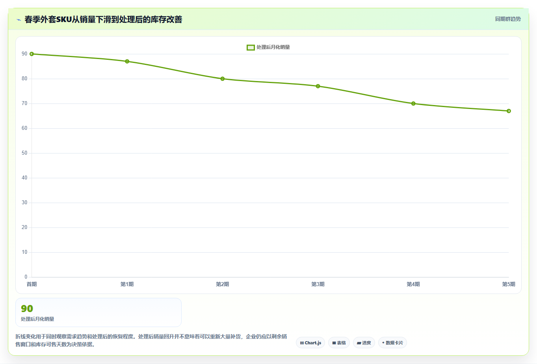
Task: Click the 第3期 x-axis label
Action: coord(318,284)
